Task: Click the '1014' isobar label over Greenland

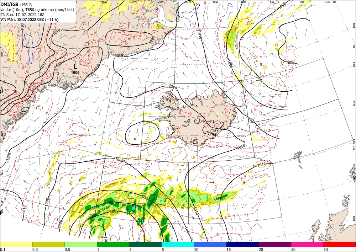Action: tap(22, 27)
